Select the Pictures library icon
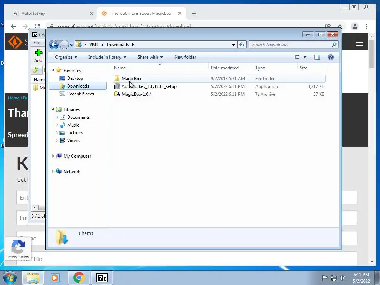 pos(62,133)
